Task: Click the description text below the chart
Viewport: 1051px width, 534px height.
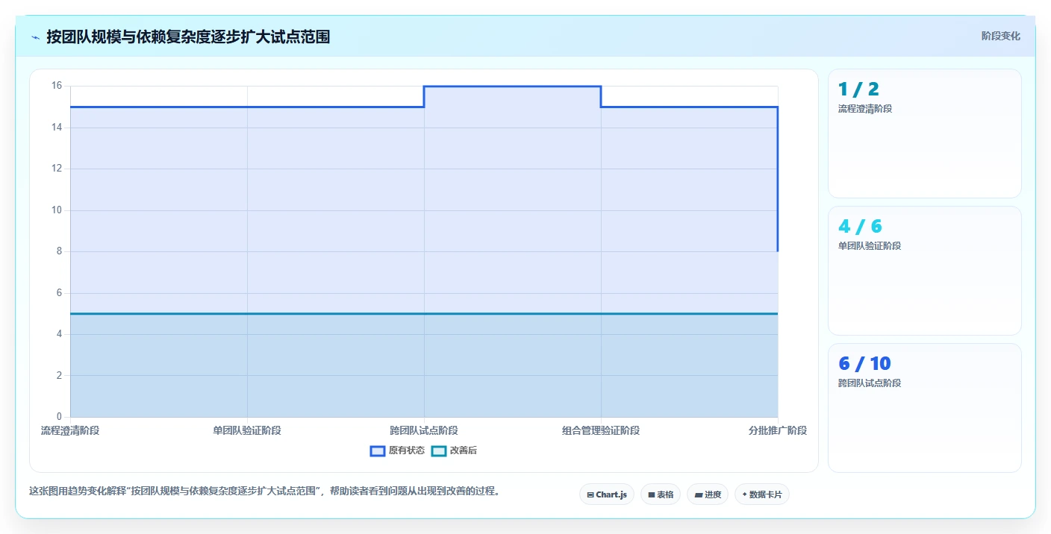Action: [x=264, y=491]
